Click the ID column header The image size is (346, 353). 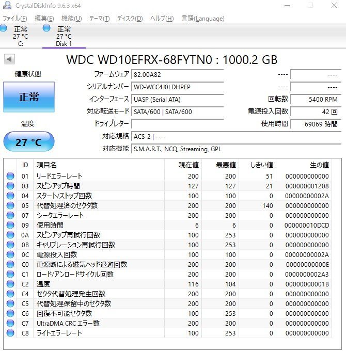click(25, 165)
